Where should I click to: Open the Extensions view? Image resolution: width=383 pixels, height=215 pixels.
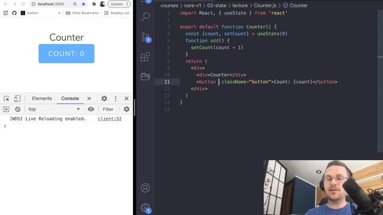click(x=145, y=57)
